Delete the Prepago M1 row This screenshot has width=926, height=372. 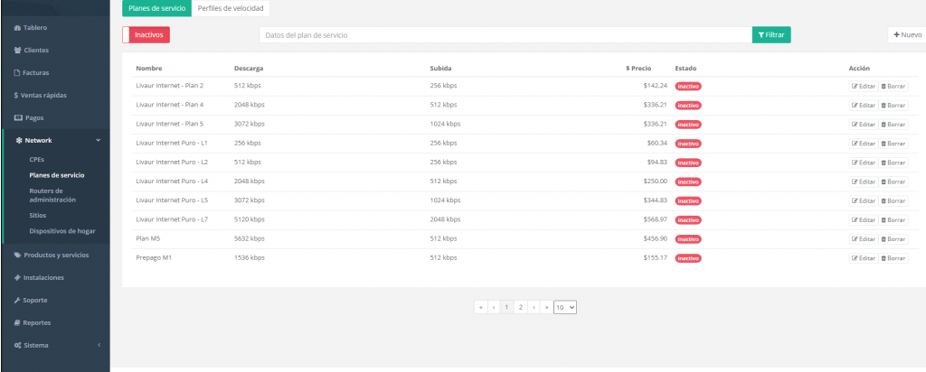(x=893, y=258)
